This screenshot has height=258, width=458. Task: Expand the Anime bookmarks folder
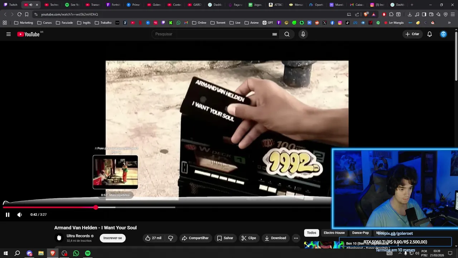[x=252, y=23]
